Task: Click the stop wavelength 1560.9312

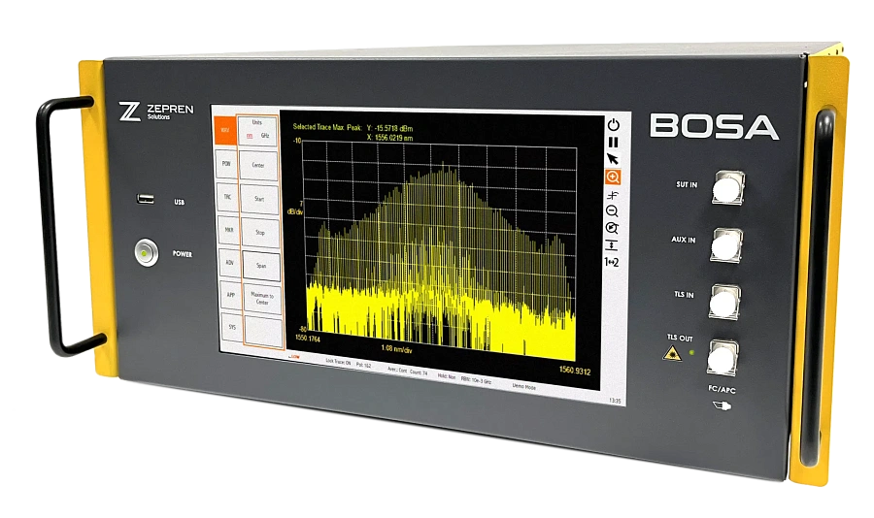Action: (575, 371)
